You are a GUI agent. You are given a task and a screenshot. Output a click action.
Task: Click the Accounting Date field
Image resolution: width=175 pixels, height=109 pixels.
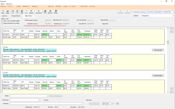click(x=90, y=20)
